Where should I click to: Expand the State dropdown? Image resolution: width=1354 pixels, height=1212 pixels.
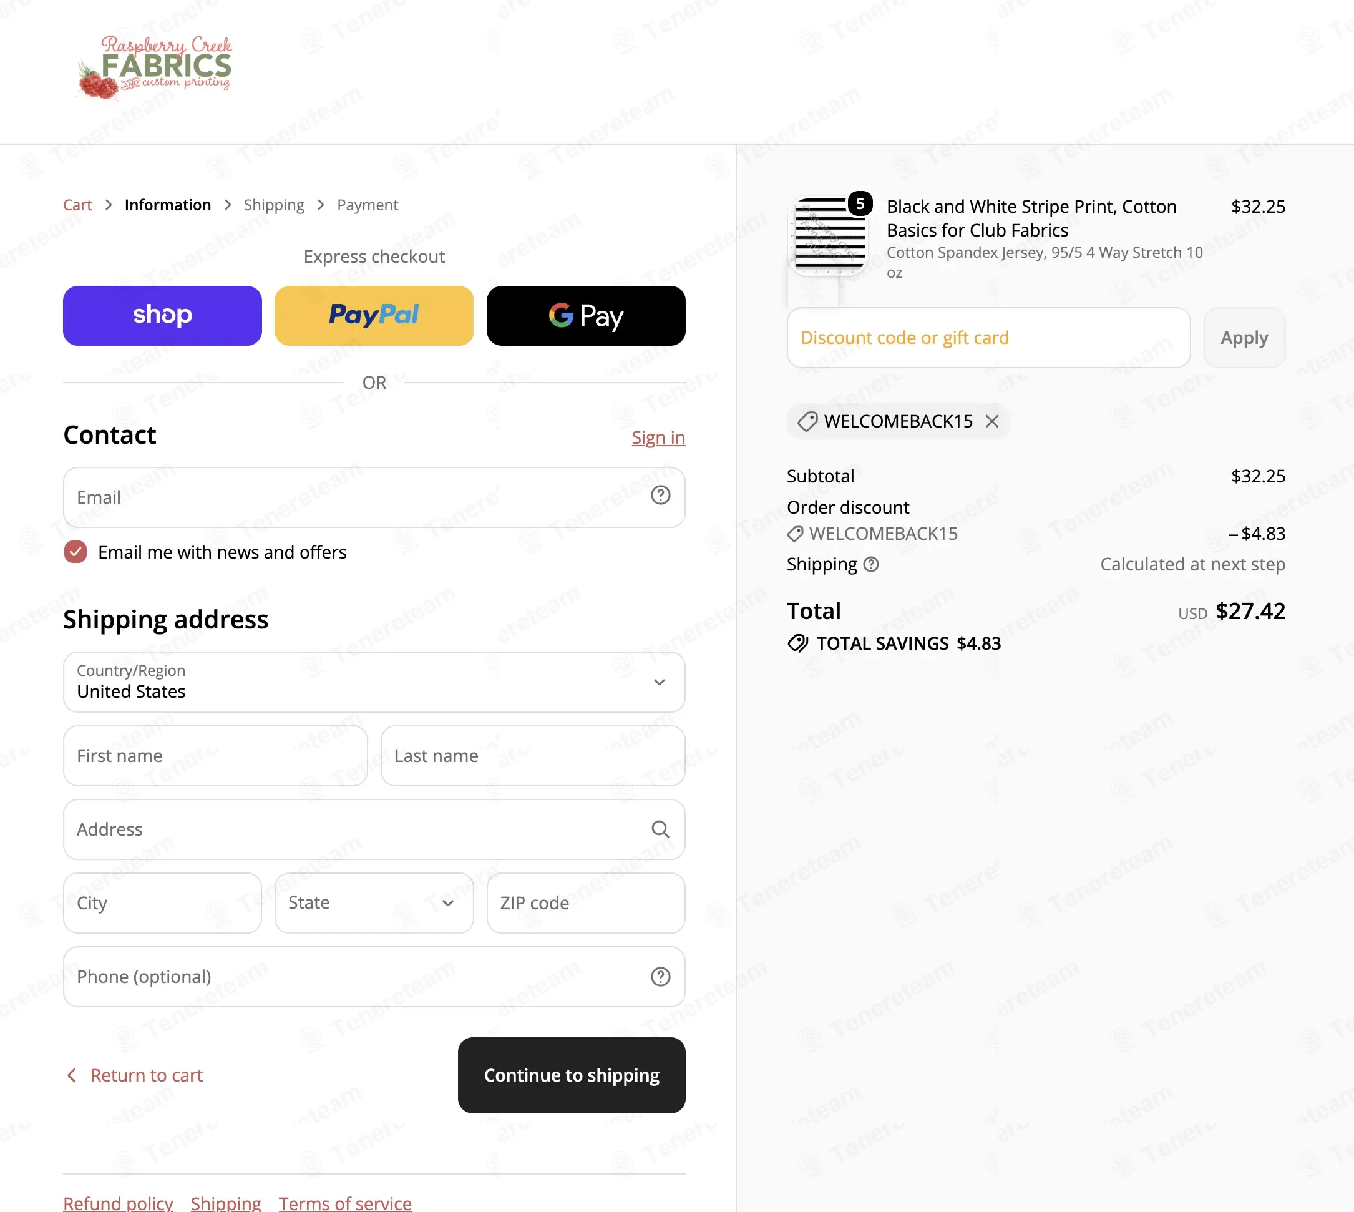[x=374, y=903]
